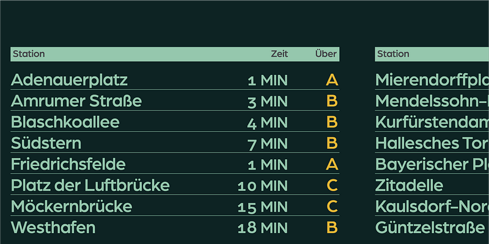Open the Blaschkoallee station entry
This screenshot has width=489, height=244.
coord(65,122)
